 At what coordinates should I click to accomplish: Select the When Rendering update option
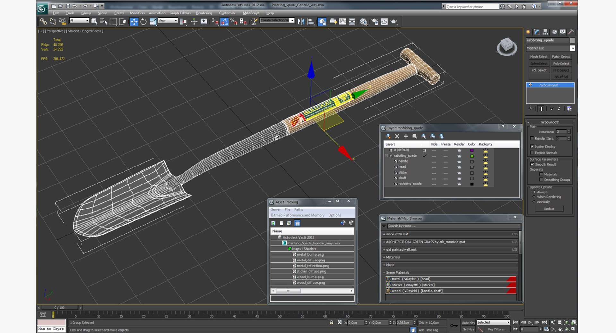[534, 197]
